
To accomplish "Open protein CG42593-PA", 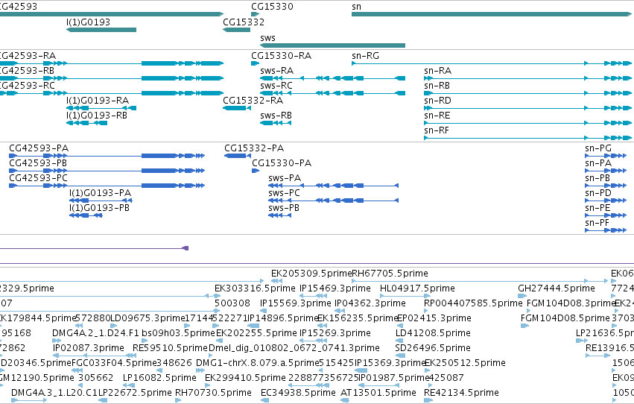I will click(39, 148).
